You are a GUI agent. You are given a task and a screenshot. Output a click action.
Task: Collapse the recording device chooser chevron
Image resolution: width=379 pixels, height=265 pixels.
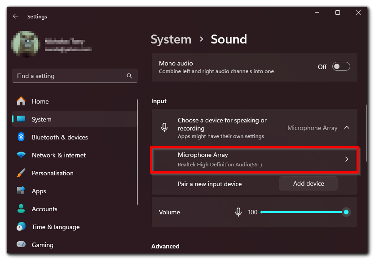click(x=347, y=127)
